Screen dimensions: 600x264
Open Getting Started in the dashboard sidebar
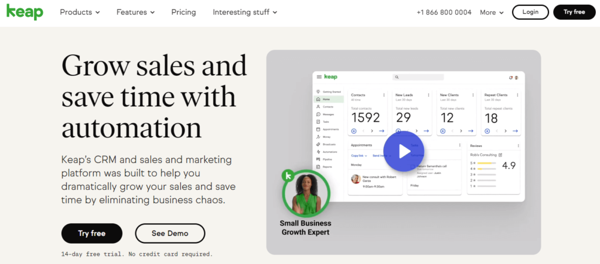(329, 92)
